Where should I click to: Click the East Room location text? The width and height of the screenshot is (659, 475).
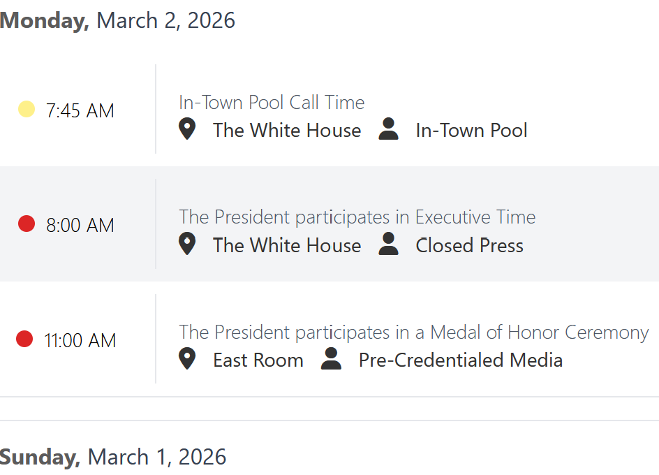point(258,360)
